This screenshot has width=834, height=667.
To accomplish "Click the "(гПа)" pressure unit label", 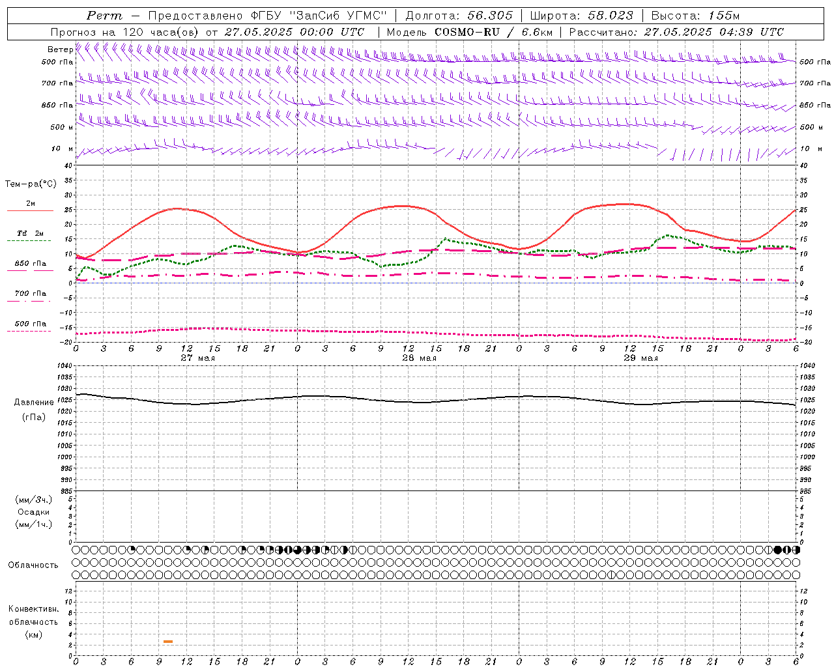I will 33,418.
